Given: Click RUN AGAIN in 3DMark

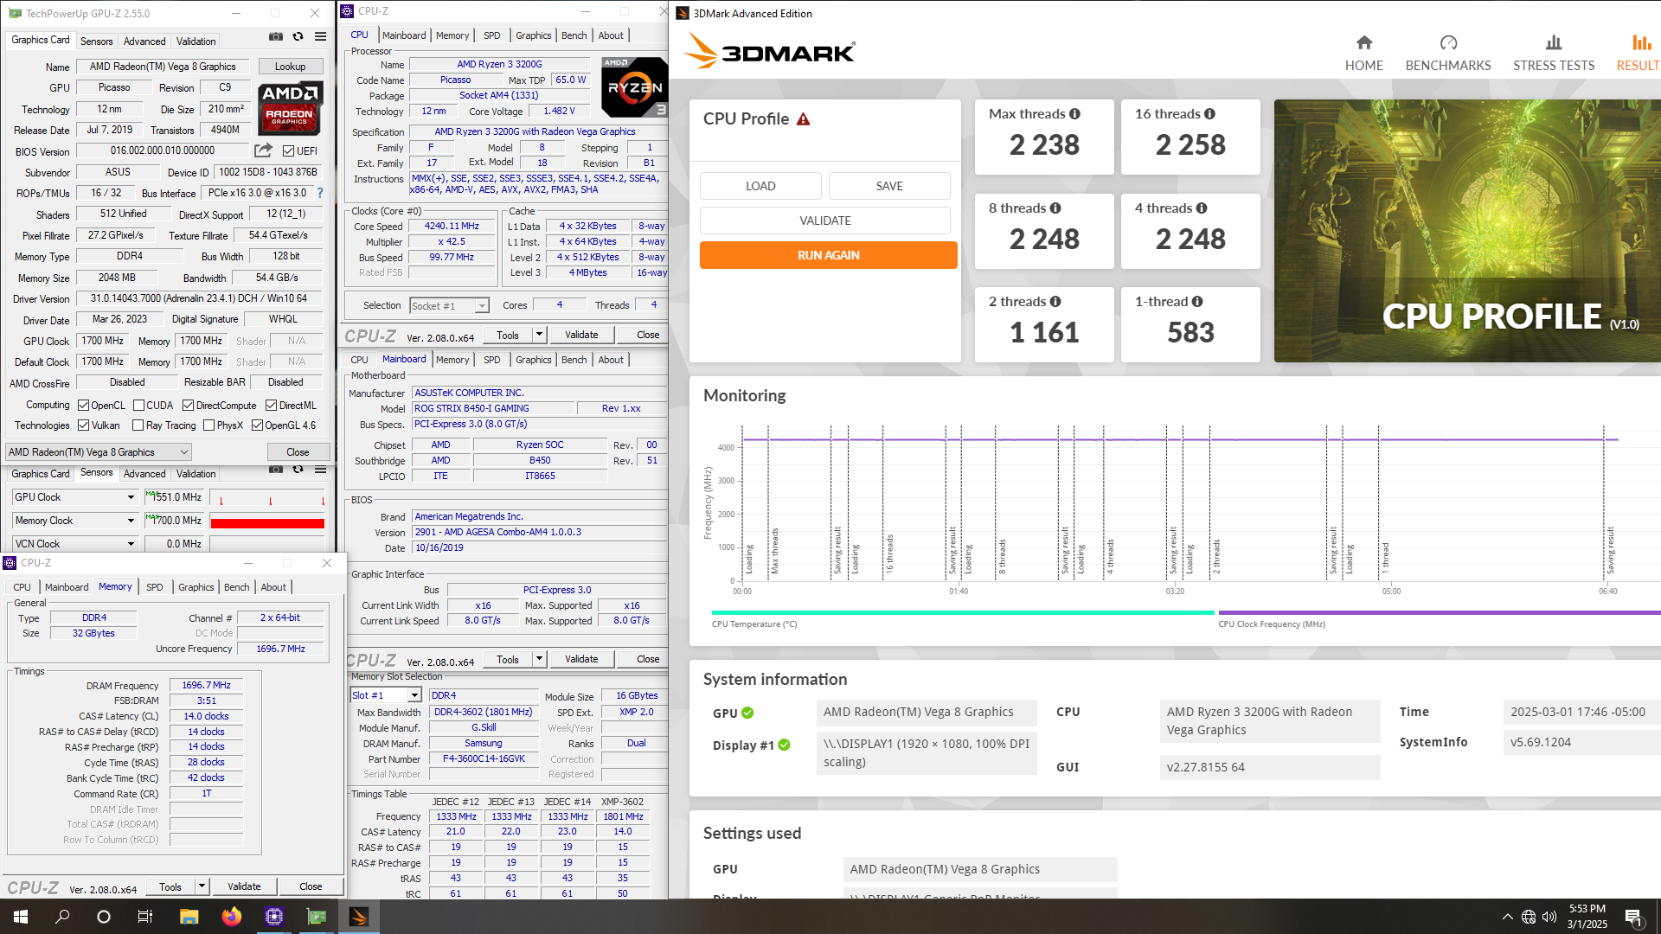Looking at the screenshot, I should [828, 255].
